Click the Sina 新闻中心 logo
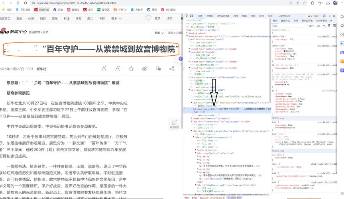The image size is (344, 199). pyautogui.click(x=14, y=31)
